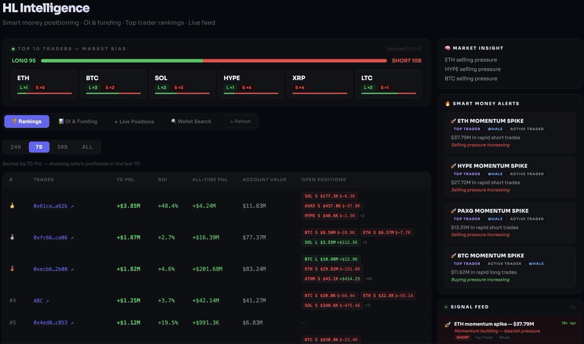
Task: Select the SOL market bias card
Action: (182, 84)
